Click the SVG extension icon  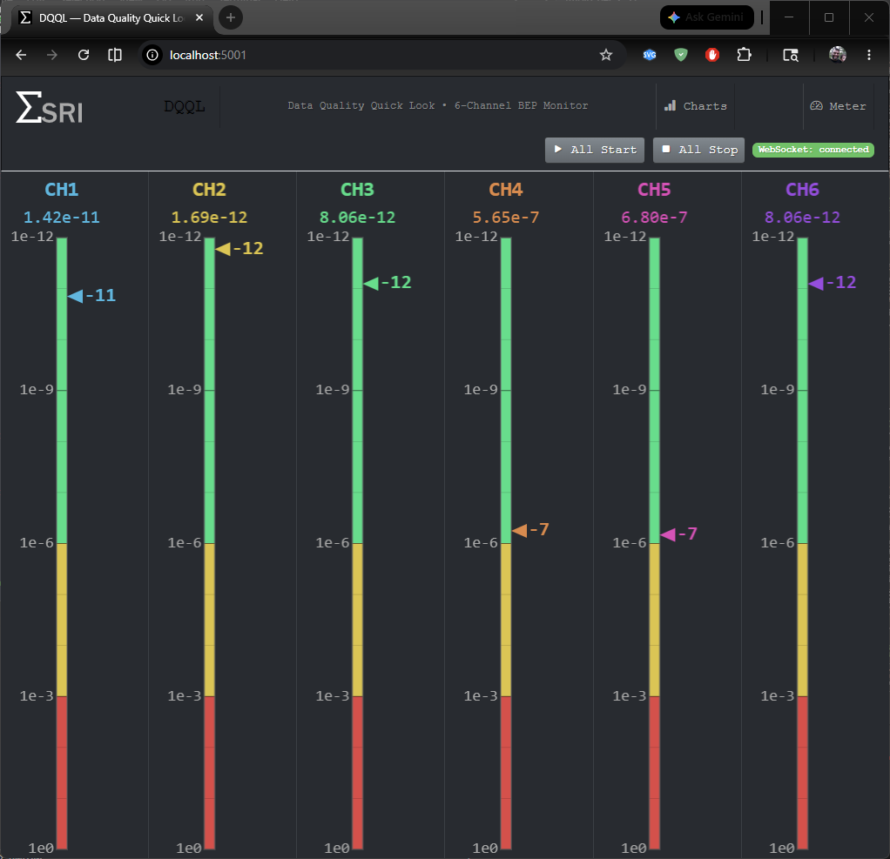tap(650, 55)
